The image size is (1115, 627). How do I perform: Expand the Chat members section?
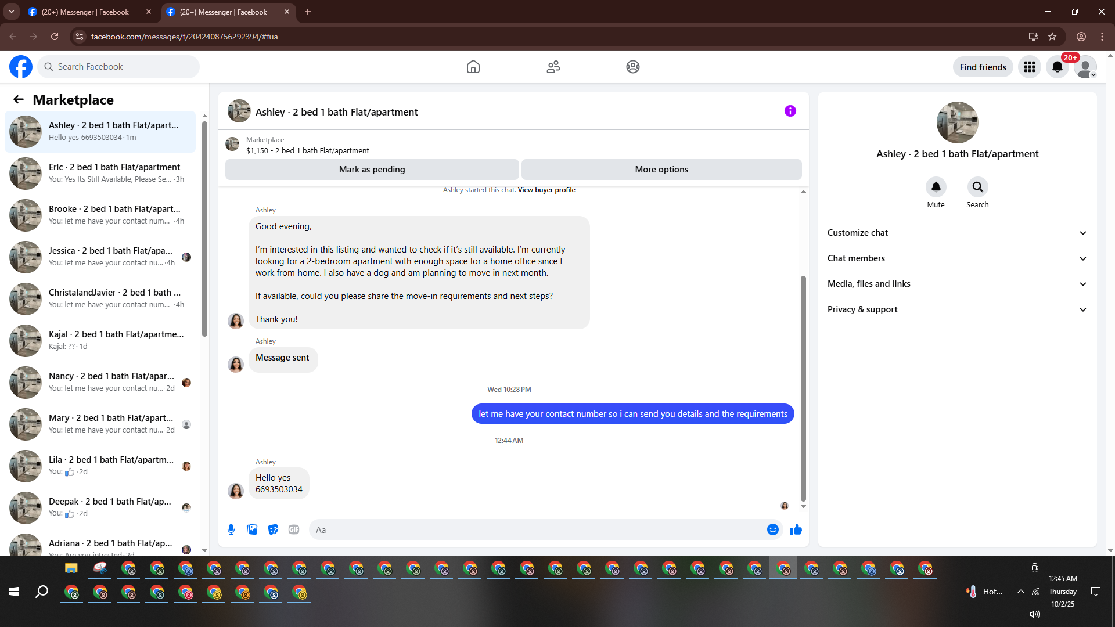click(x=957, y=258)
